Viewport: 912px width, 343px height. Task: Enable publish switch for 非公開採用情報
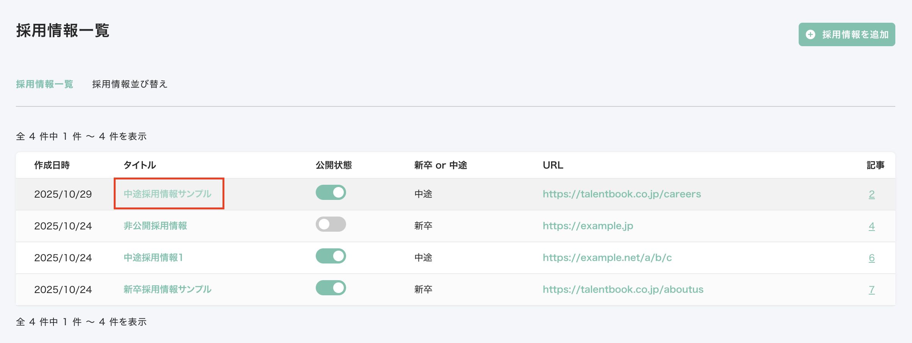(x=331, y=225)
